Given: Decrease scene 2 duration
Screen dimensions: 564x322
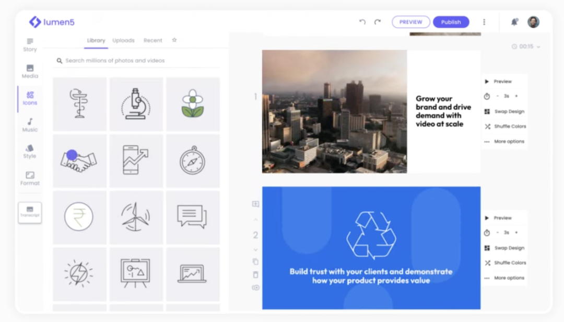Looking at the screenshot, I should pyautogui.click(x=498, y=233).
